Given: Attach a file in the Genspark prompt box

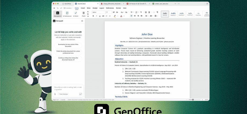Looking at the screenshot, I should pyautogui.click(x=55, y=94).
